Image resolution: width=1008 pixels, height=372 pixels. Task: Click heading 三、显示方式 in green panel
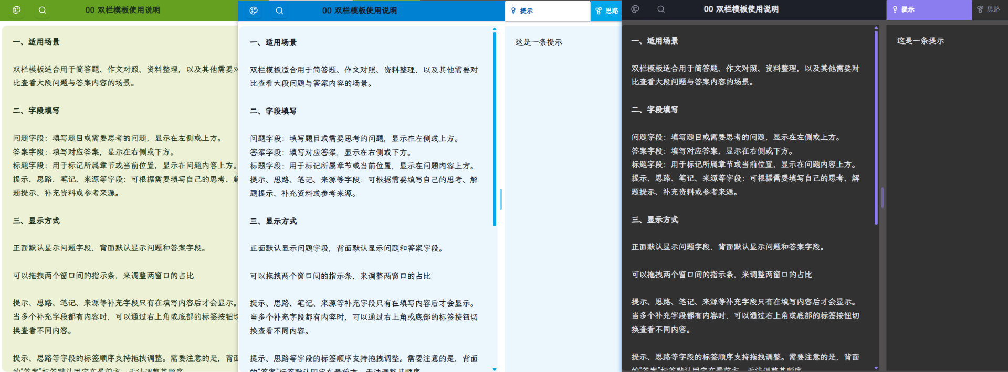point(36,221)
